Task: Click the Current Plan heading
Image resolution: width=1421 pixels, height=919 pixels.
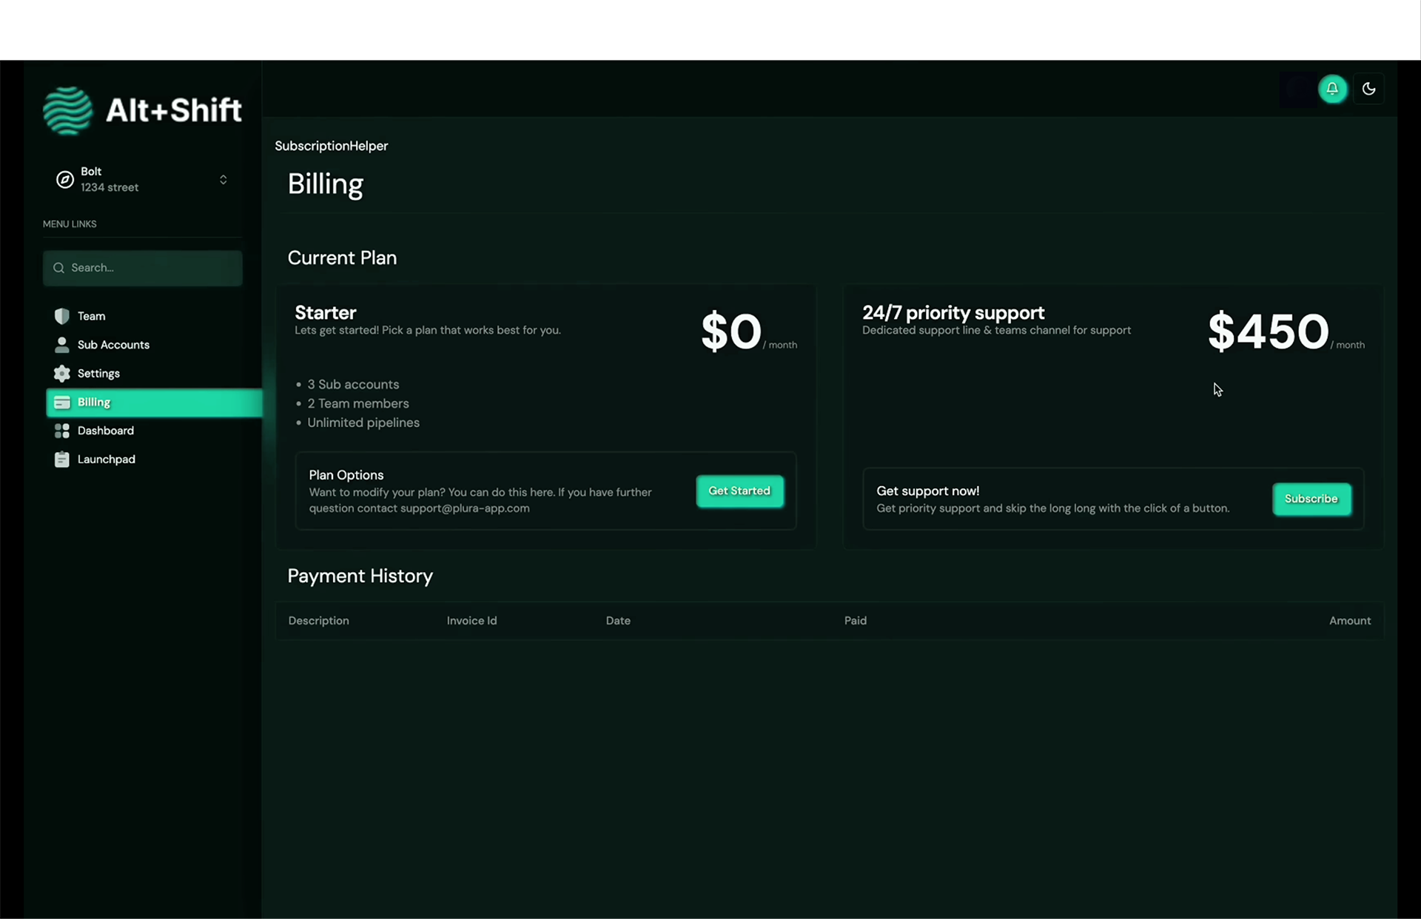Action: (x=342, y=258)
